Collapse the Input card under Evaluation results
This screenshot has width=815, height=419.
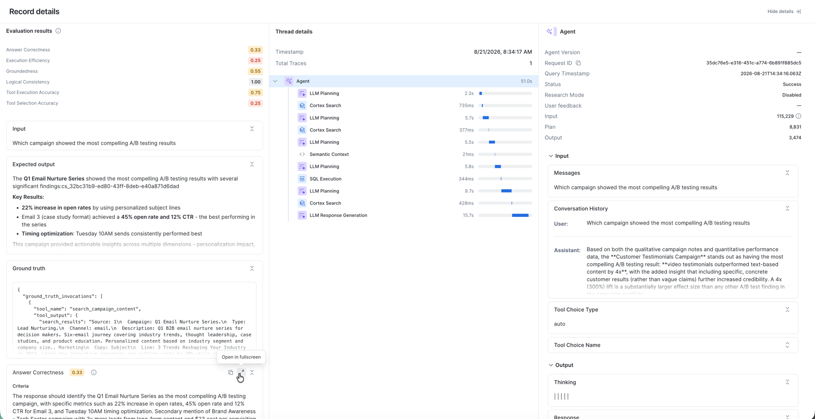click(x=252, y=129)
